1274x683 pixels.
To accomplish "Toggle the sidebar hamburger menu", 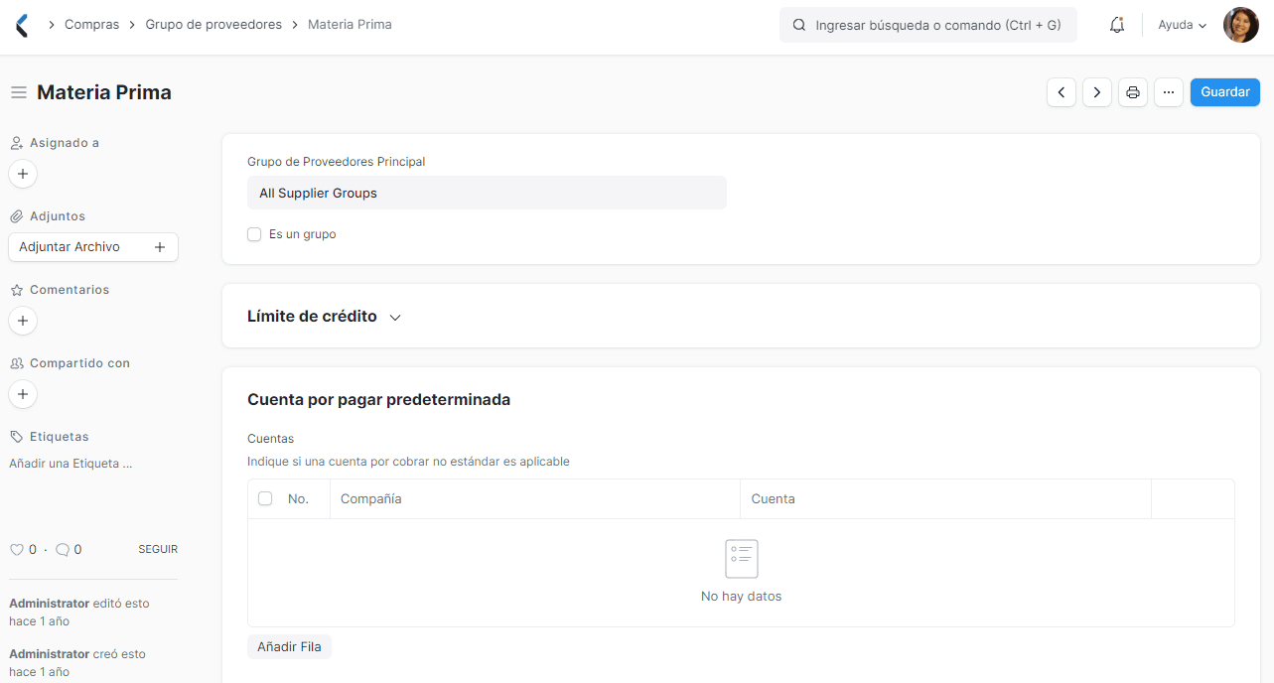I will 19,92.
